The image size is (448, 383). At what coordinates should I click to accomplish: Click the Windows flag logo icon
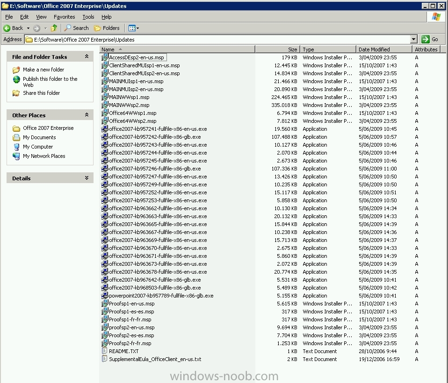(x=436, y=17)
